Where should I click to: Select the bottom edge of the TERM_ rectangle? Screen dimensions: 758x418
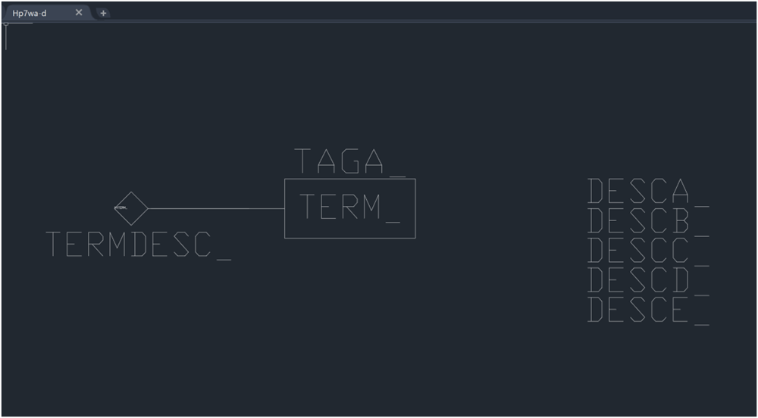coord(350,238)
